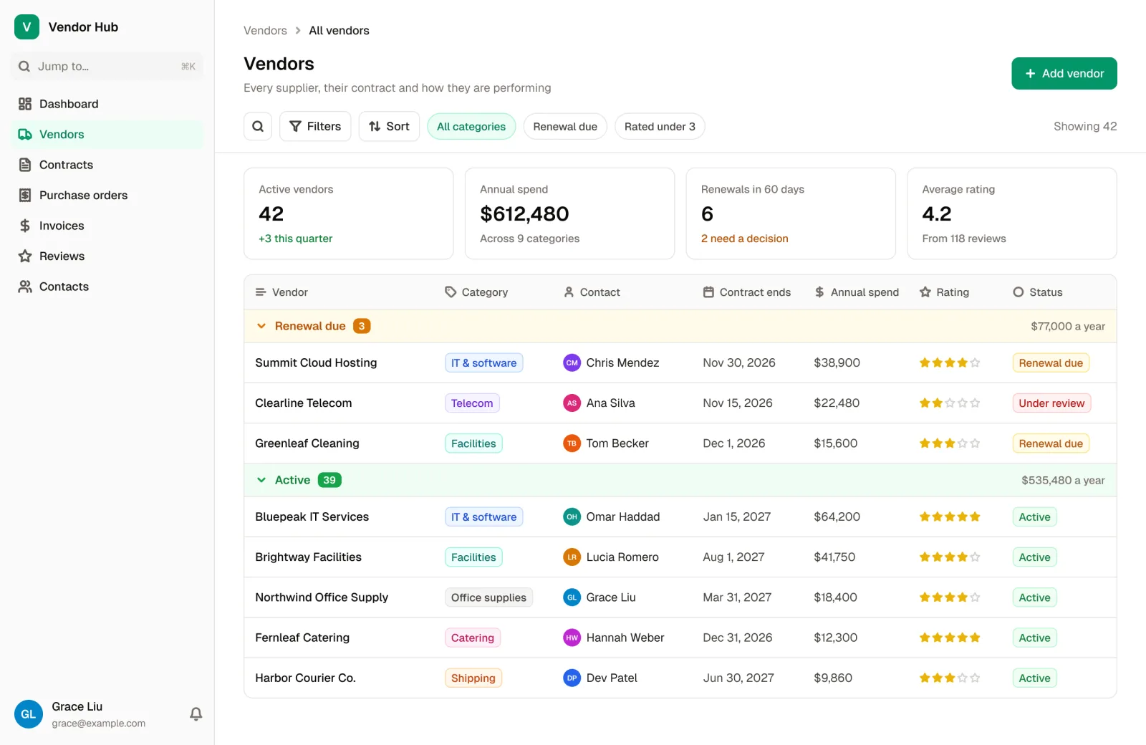
Task: Click the Grace Liu GL profile avatar
Action: pyautogui.click(x=29, y=714)
